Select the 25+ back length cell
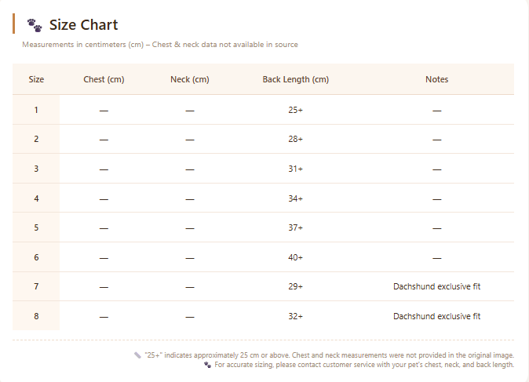Screen dimensions: 529x382 pos(296,110)
